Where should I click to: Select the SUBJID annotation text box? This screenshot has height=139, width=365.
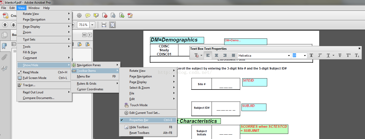pos(254,107)
